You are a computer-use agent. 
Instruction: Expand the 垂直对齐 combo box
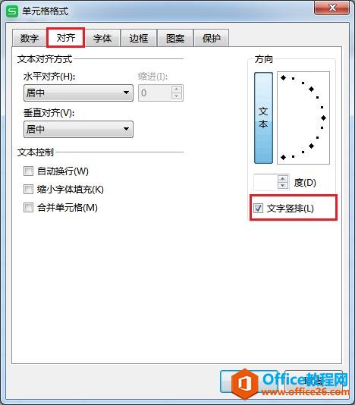(78, 129)
